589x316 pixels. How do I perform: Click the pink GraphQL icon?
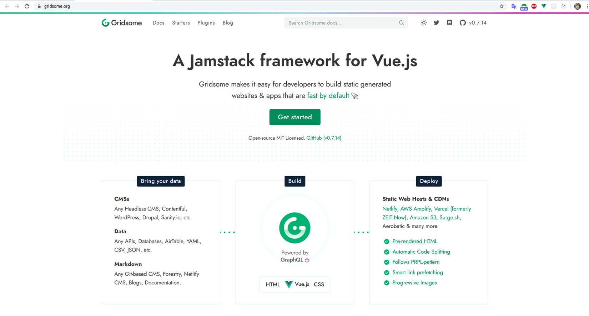[307, 260]
